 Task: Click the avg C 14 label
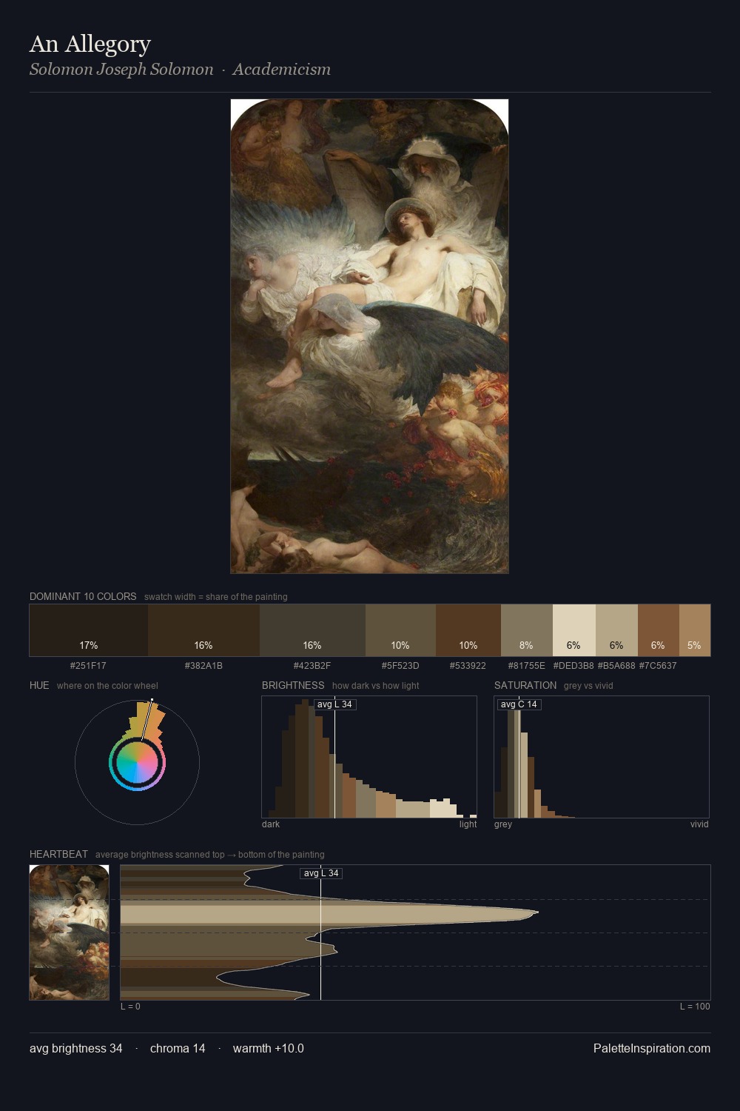519,704
